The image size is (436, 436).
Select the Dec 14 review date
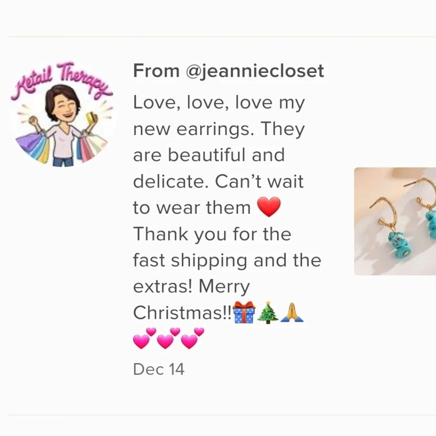point(159,369)
